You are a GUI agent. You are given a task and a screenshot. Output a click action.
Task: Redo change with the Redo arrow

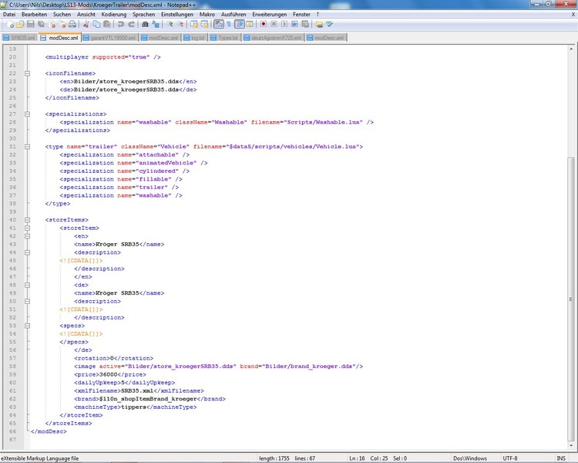pos(131,25)
